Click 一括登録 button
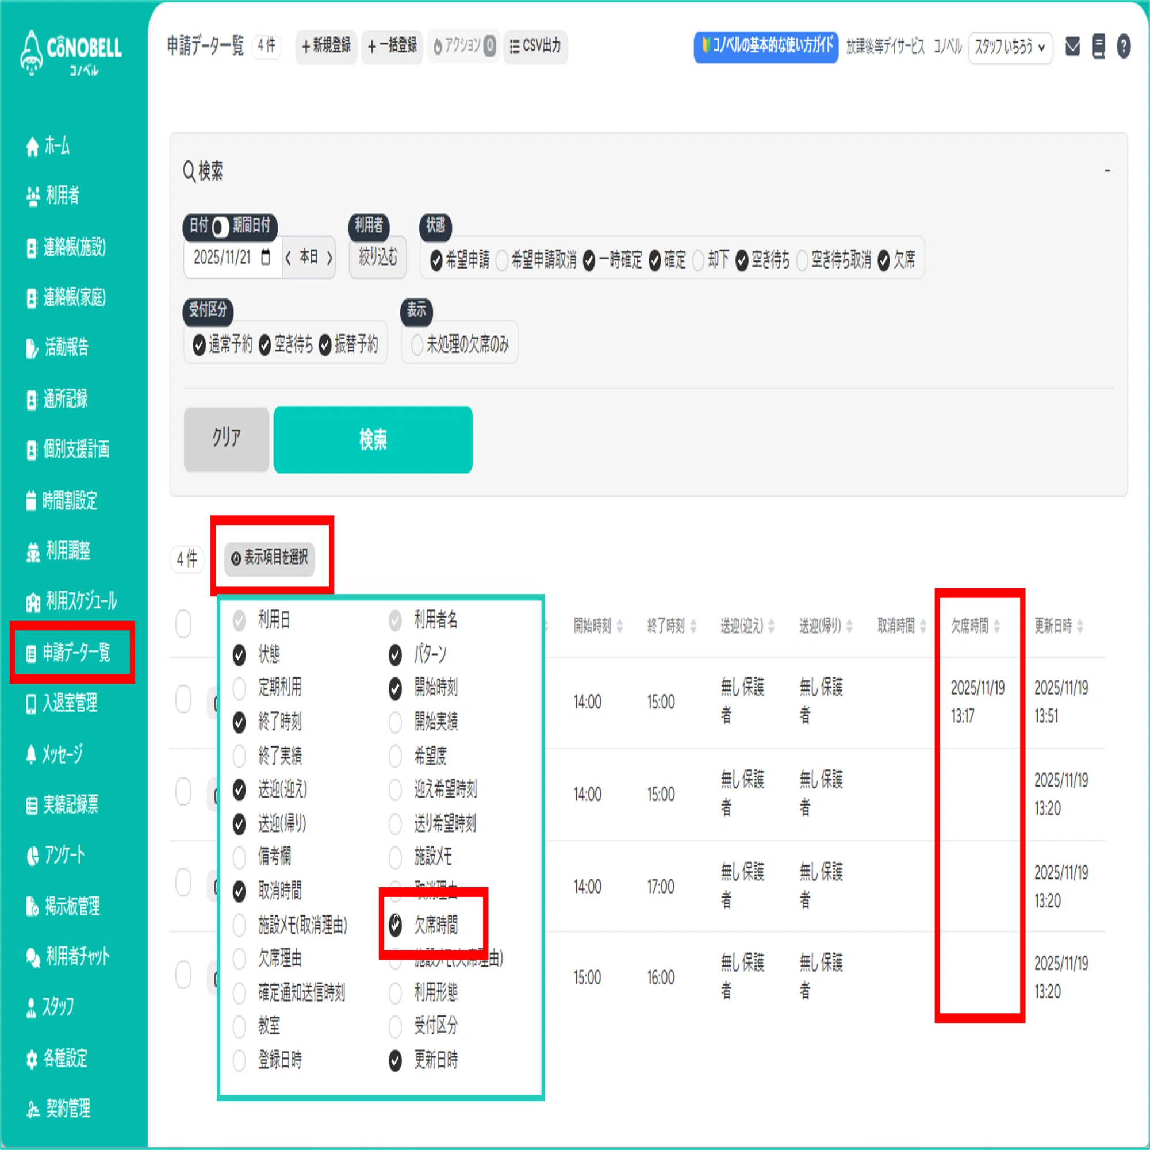 click(x=392, y=47)
